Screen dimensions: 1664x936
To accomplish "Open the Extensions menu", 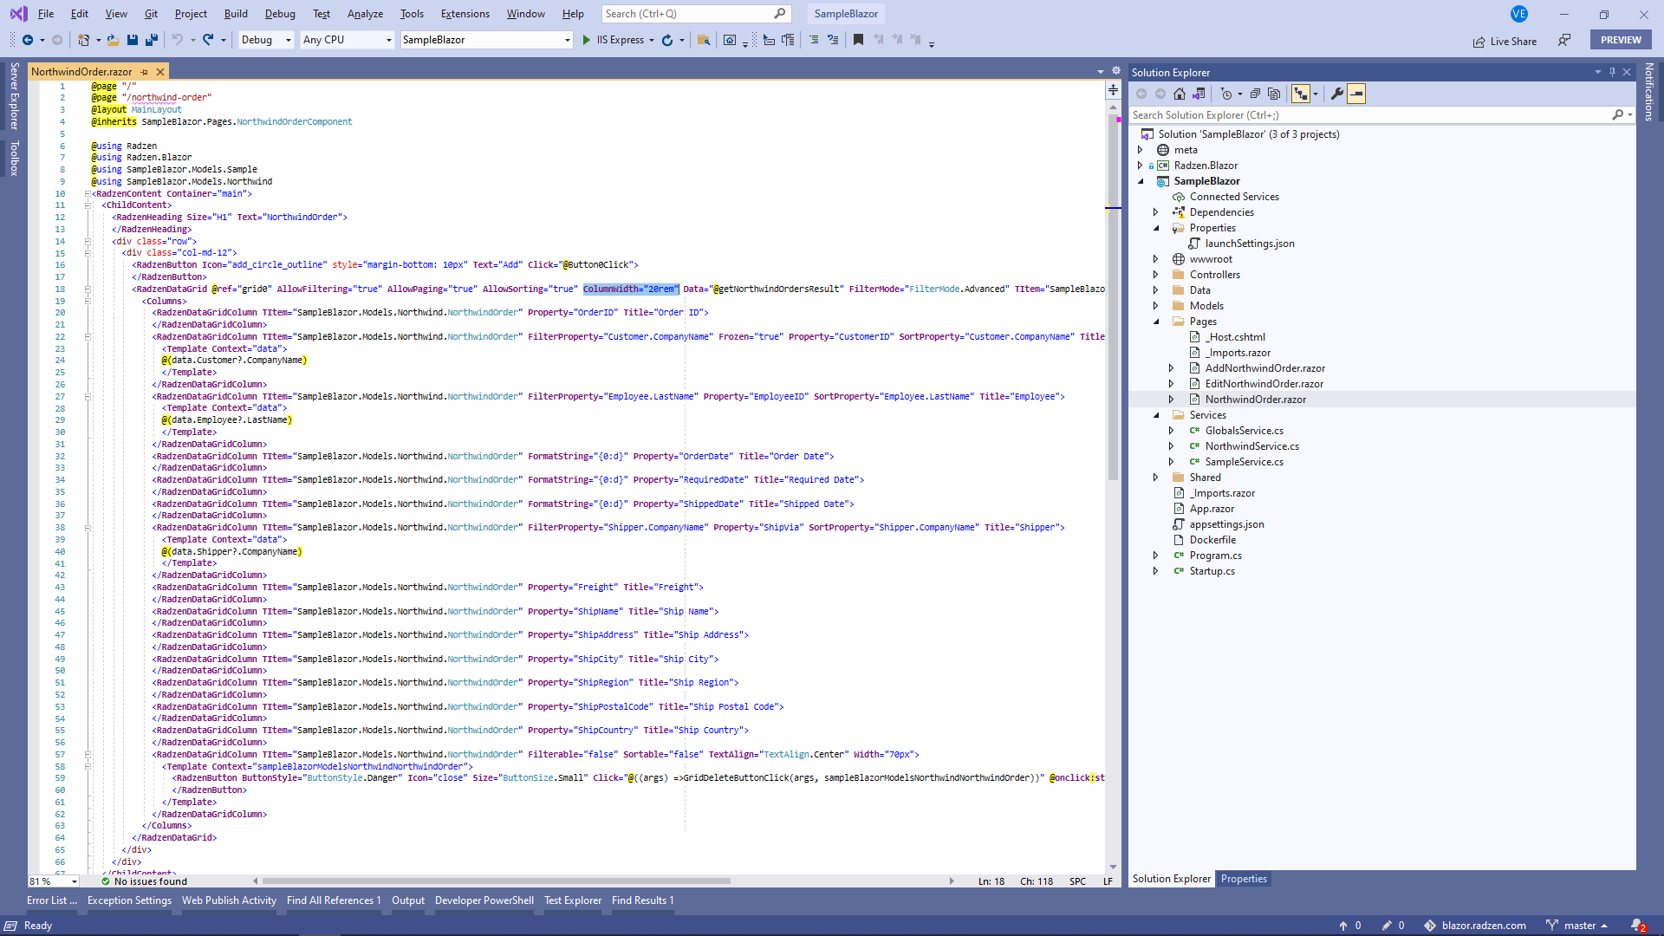I will (x=465, y=14).
